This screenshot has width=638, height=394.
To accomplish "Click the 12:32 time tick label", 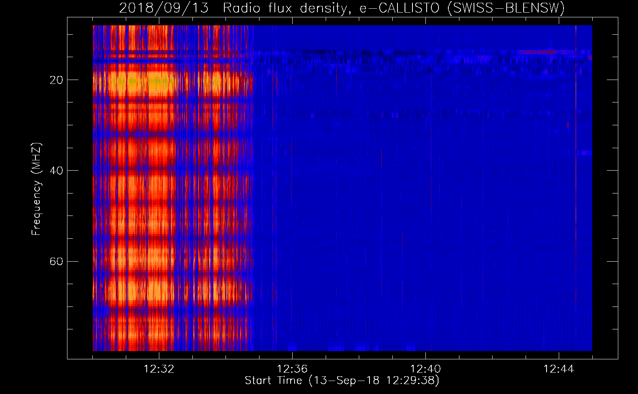I will (x=159, y=369).
